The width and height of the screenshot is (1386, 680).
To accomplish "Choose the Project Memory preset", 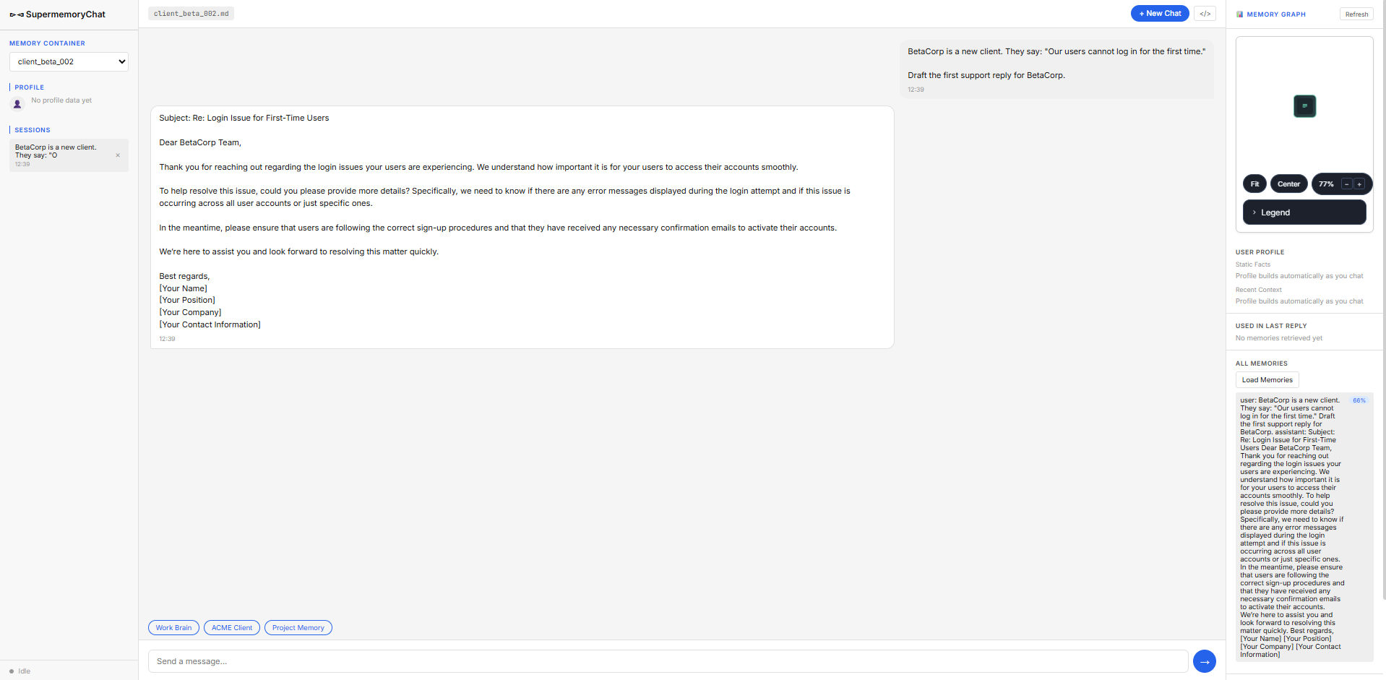I will (298, 628).
